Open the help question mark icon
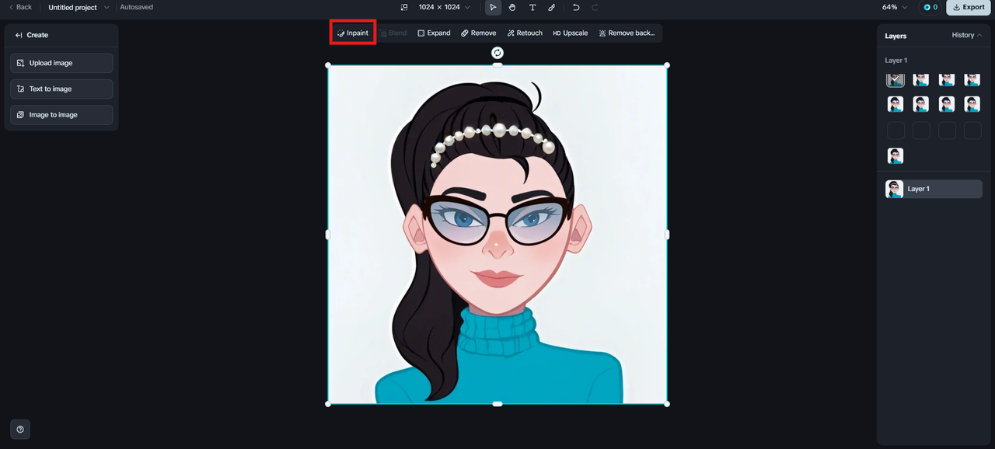 pos(20,429)
